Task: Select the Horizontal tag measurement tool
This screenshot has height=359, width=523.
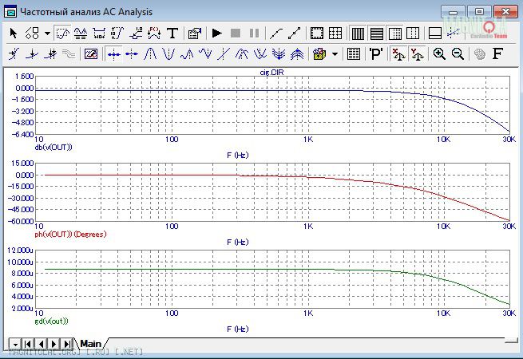Action: (x=99, y=34)
